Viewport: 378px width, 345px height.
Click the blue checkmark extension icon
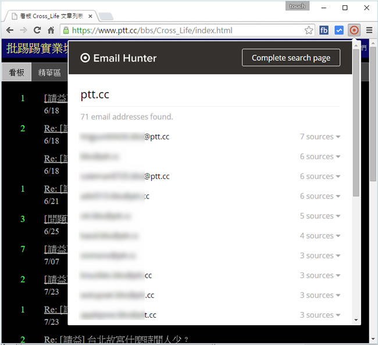pyautogui.click(x=339, y=30)
